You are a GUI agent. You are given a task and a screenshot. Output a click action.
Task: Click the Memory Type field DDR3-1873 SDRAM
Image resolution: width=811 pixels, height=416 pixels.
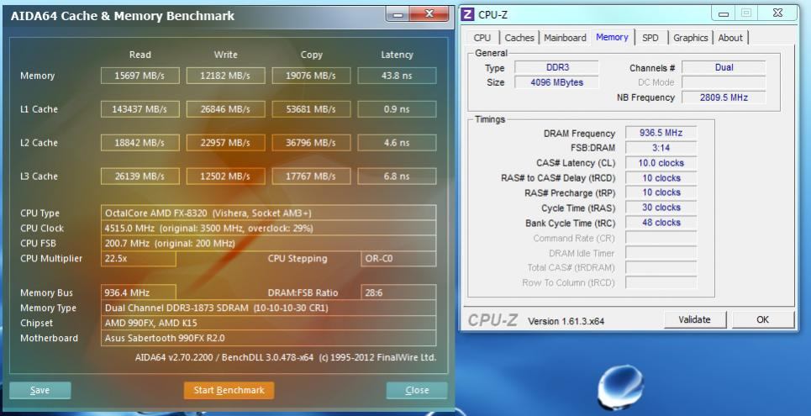click(x=268, y=308)
